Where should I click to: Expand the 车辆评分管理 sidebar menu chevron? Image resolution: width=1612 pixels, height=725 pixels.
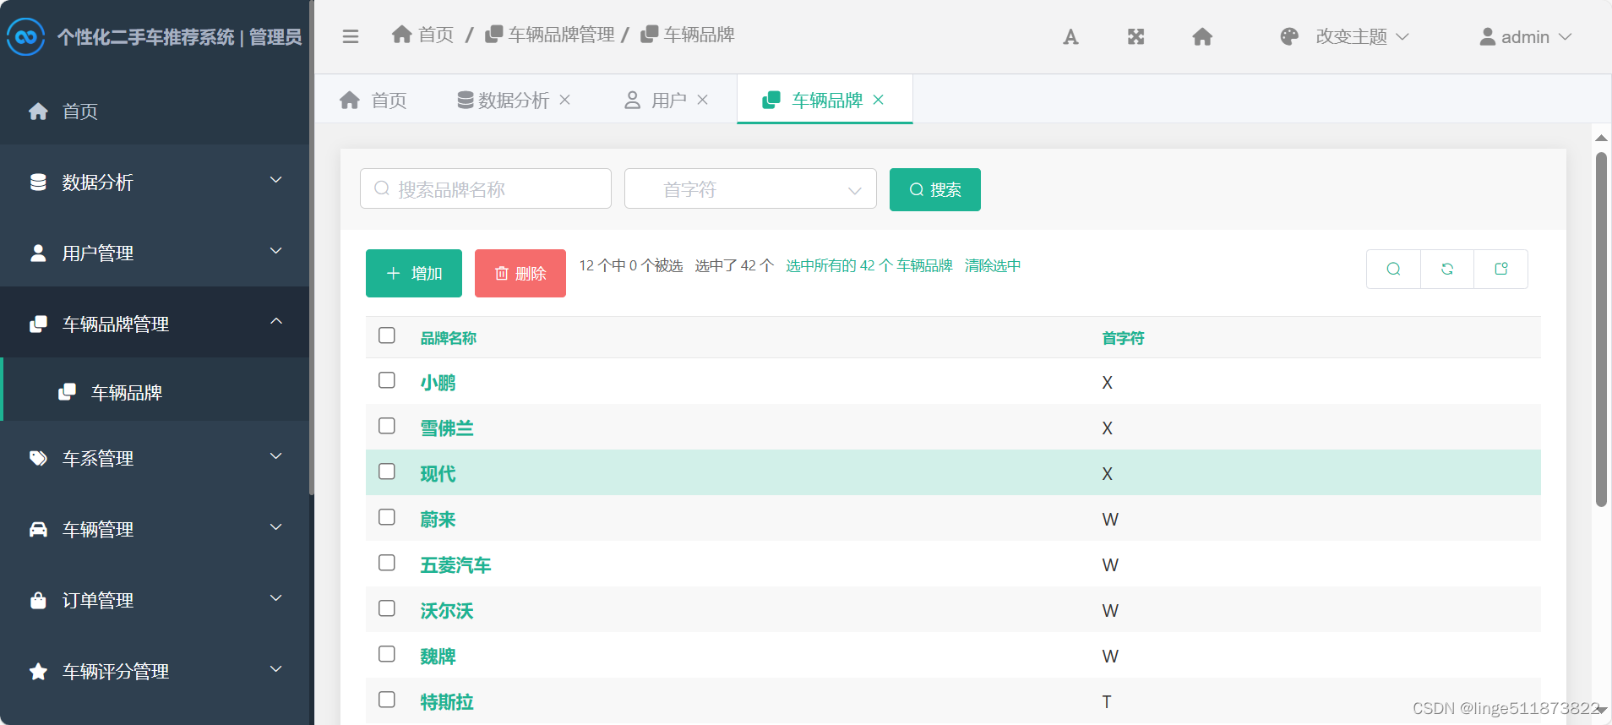coord(275,669)
